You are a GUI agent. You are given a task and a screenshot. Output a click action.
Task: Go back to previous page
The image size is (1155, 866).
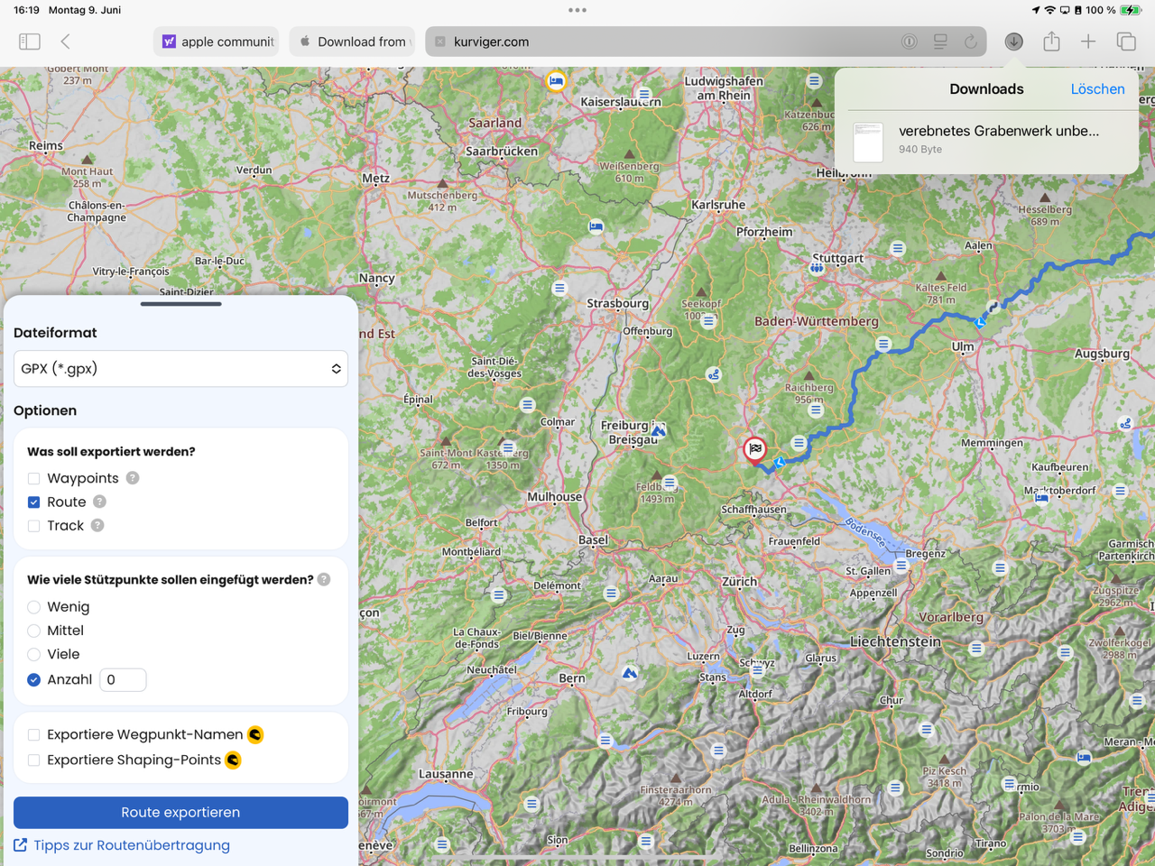pos(66,41)
